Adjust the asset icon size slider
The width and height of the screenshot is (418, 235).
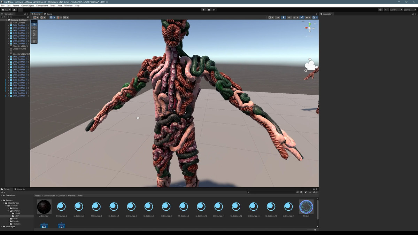point(315,230)
